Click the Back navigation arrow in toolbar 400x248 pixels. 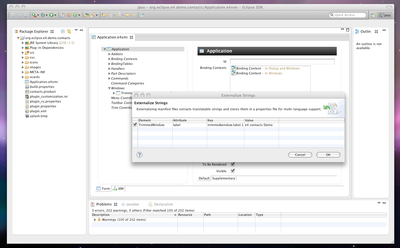point(128,15)
